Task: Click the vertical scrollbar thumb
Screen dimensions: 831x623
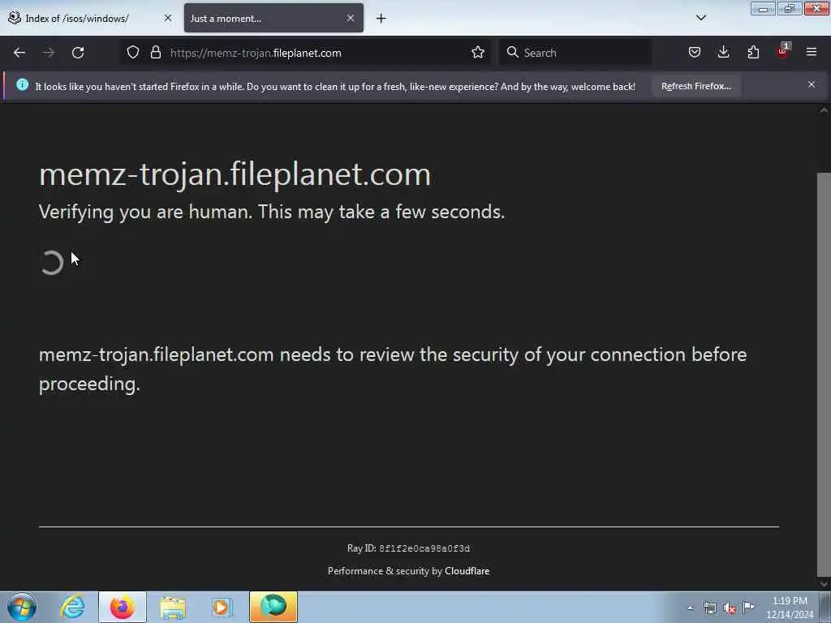Action: pos(824,373)
